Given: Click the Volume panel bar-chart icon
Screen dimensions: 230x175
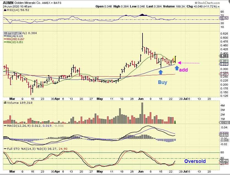Looking at the screenshot, I should [x=5, y=103].
